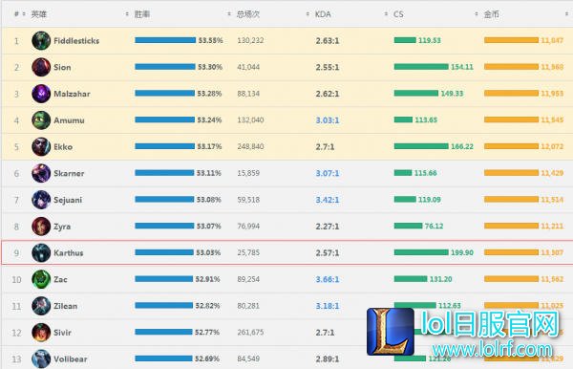The image size is (573, 369).
Task: Sort by the KDA column header
Action: (323, 14)
